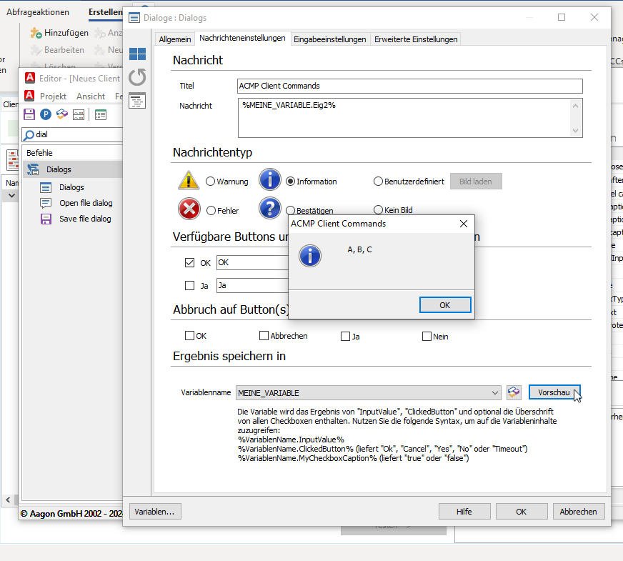The image size is (623, 561).
Task: Click the search magnifier icon
Action: click(x=29, y=135)
